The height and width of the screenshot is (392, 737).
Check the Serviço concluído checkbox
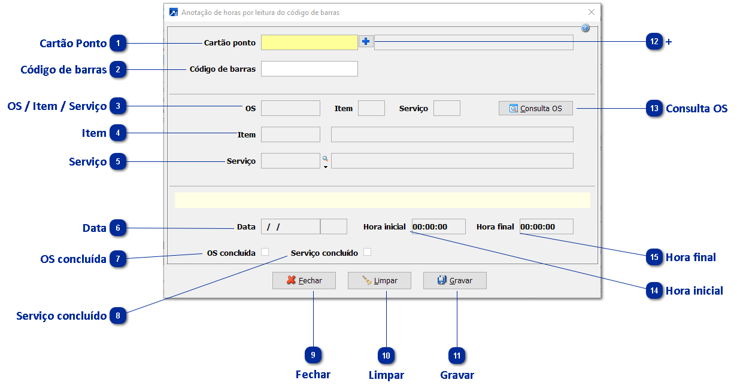pos(368,252)
